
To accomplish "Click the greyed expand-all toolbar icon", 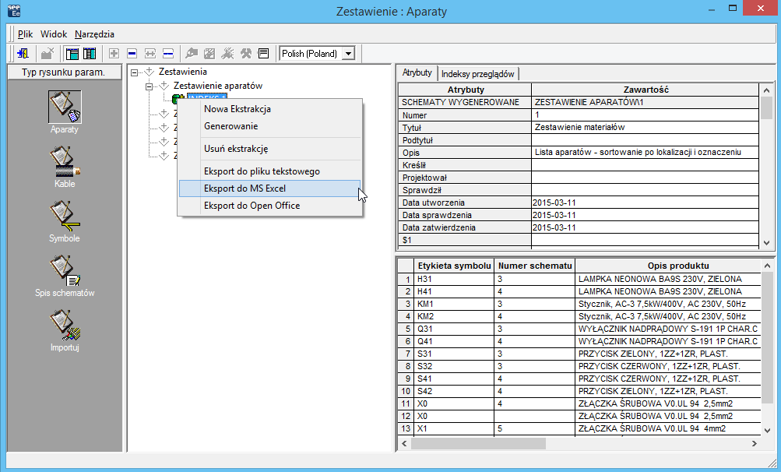I will [x=150, y=53].
